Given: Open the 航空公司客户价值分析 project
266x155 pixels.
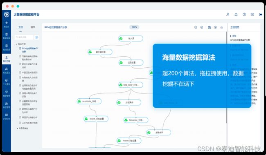Looking at the screenshot, I should [x=29, y=66].
